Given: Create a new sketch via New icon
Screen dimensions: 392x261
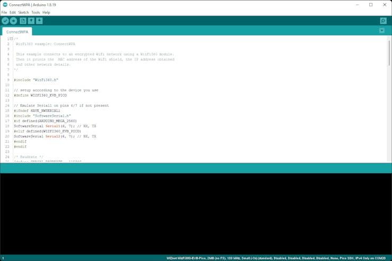Looking at the screenshot, I should click(x=23, y=21).
